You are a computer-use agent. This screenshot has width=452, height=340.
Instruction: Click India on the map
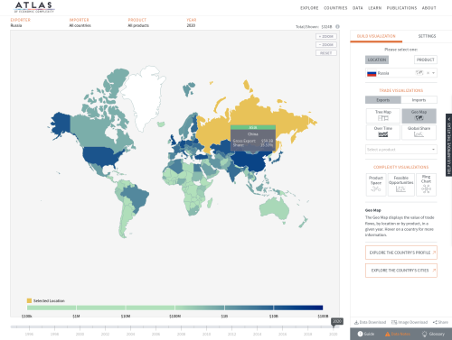[233, 171]
